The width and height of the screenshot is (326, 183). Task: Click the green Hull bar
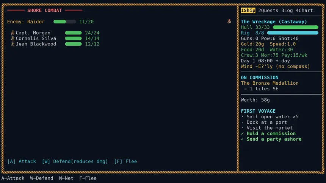click(x=295, y=27)
